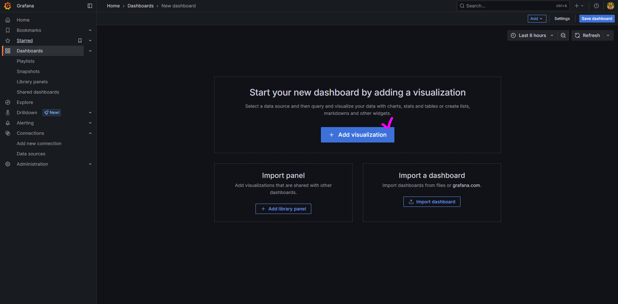This screenshot has height=304, width=618.
Task: Click the Import dashboard button
Action: 432,202
